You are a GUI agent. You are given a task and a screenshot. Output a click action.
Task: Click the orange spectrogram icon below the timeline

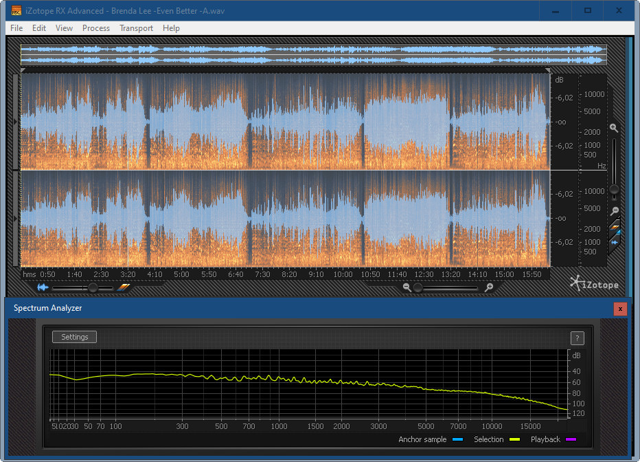(124, 288)
